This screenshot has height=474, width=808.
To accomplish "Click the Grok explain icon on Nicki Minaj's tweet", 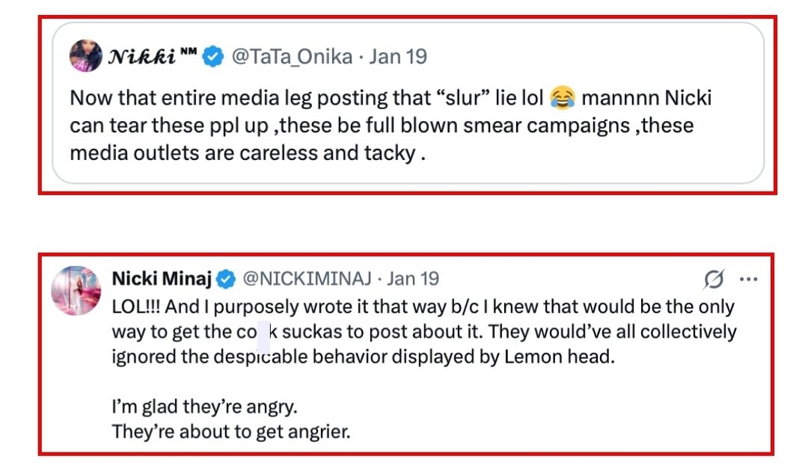I will (714, 280).
